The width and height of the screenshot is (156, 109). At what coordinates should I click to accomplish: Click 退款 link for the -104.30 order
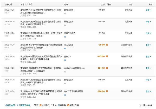(x=147, y=68)
